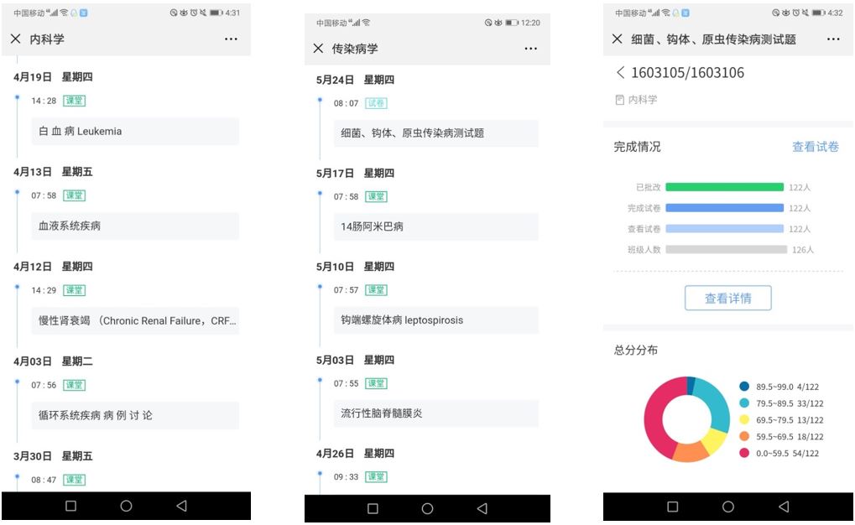This screenshot has height=525, width=855.
Task: Open more options menu on 内科学 screen
Action: click(232, 39)
